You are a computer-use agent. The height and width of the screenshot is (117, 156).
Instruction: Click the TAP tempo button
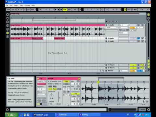point(8,10)
